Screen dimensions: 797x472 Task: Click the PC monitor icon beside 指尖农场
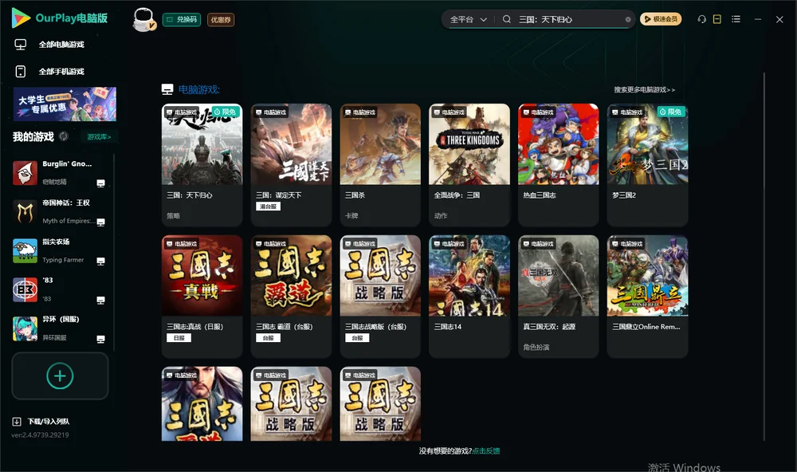100,262
